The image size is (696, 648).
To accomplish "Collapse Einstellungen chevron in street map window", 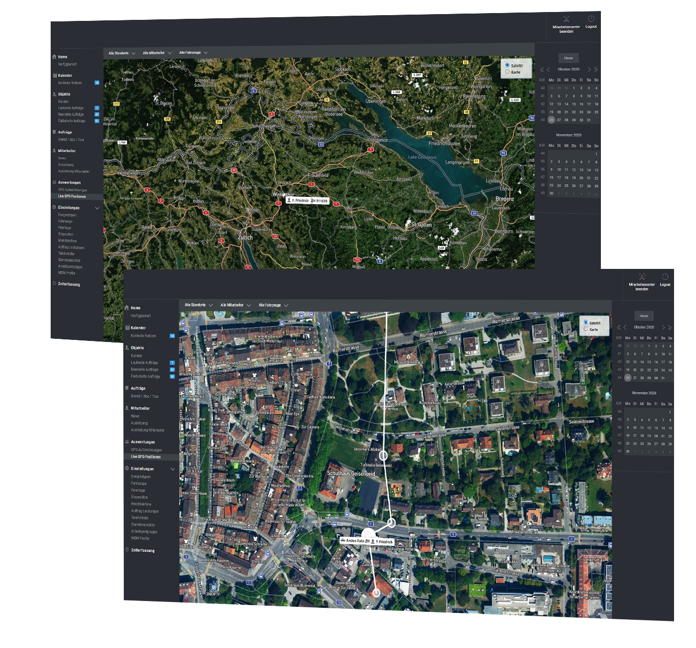I will coord(172,469).
